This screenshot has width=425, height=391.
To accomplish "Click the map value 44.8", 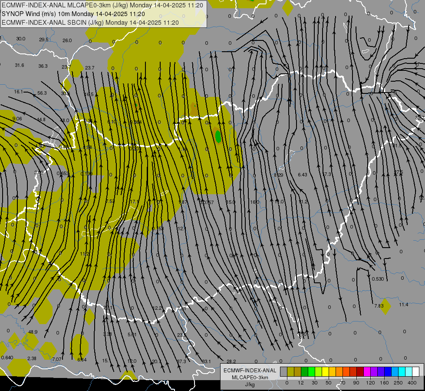I will [41, 119].
